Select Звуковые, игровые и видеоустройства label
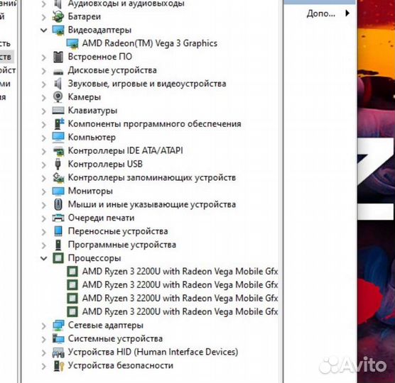The width and height of the screenshot is (395, 383). click(147, 84)
